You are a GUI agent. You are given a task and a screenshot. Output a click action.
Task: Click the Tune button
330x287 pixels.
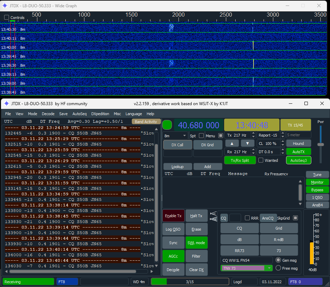coord(317,175)
